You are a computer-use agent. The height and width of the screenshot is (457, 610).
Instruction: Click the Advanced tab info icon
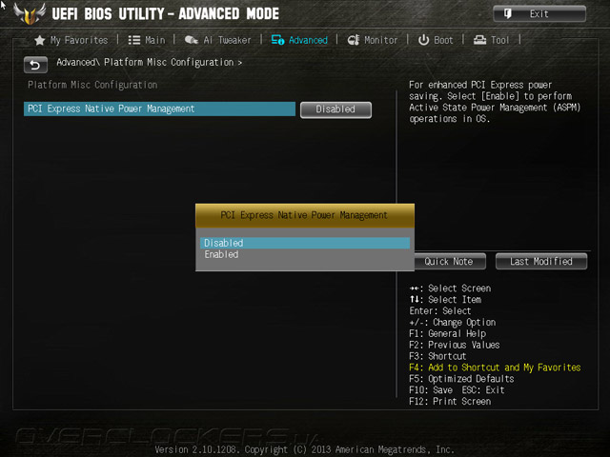(x=277, y=40)
